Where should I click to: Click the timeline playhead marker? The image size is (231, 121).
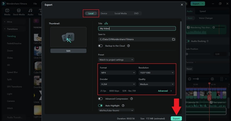209,84
